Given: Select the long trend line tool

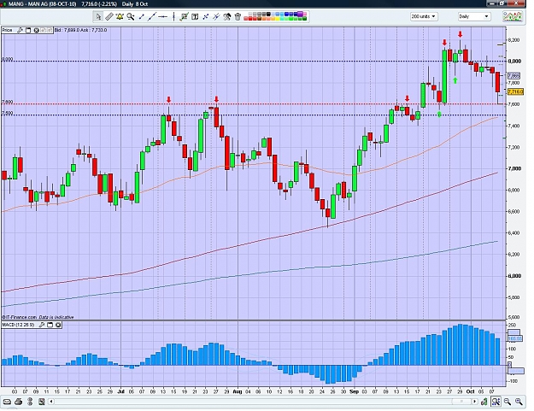Looking at the screenshot, I should coord(152,16).
